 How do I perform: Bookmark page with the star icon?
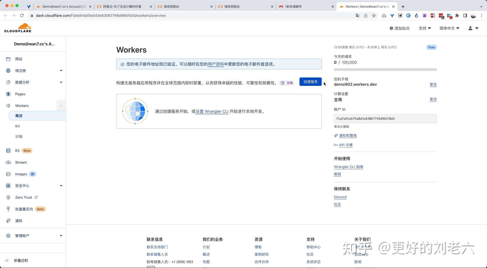[x=374, y=15]
